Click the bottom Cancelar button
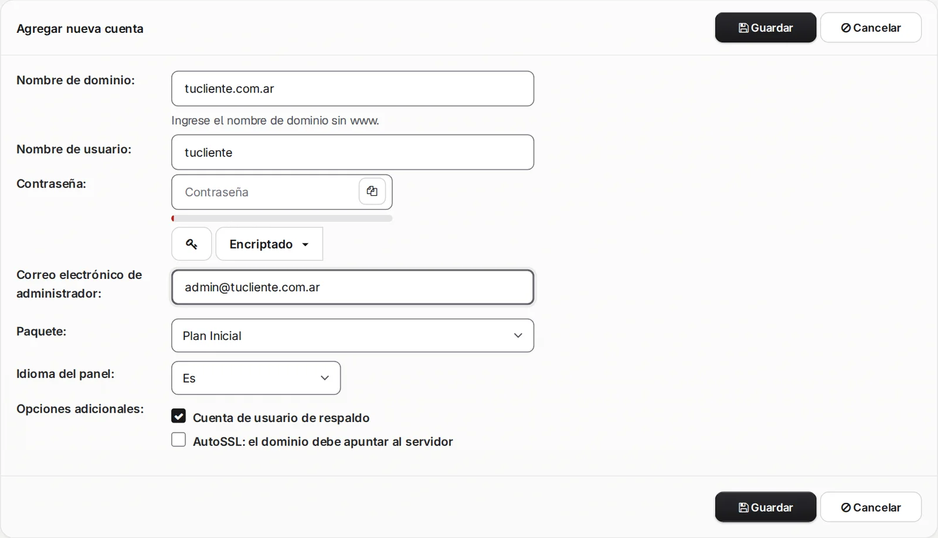938x538 pixels. (x=871, y=507)
